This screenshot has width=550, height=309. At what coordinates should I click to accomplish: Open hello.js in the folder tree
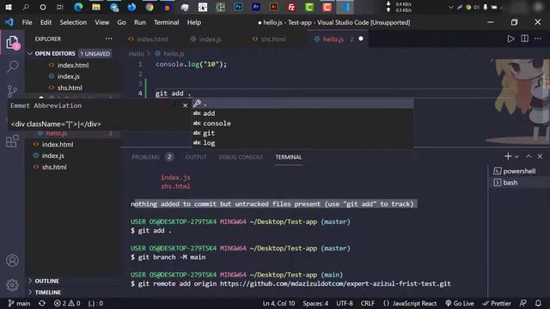point(57,134)
